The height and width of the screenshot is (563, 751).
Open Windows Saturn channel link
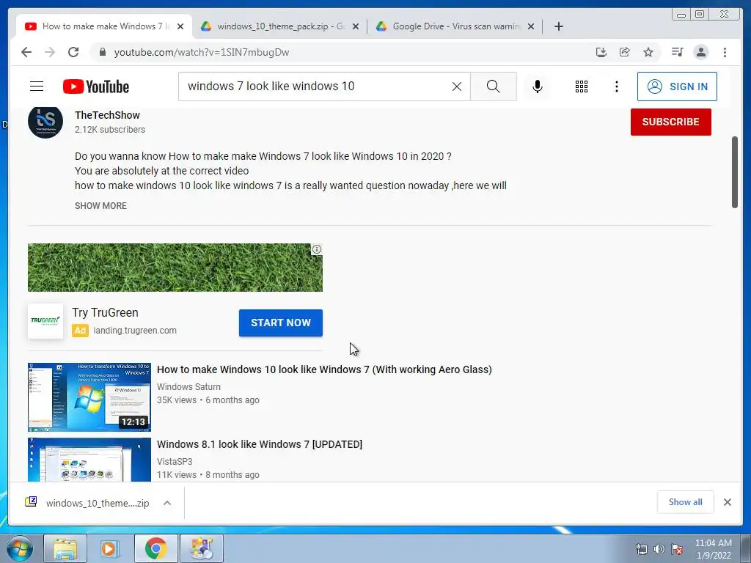[188, 387]
